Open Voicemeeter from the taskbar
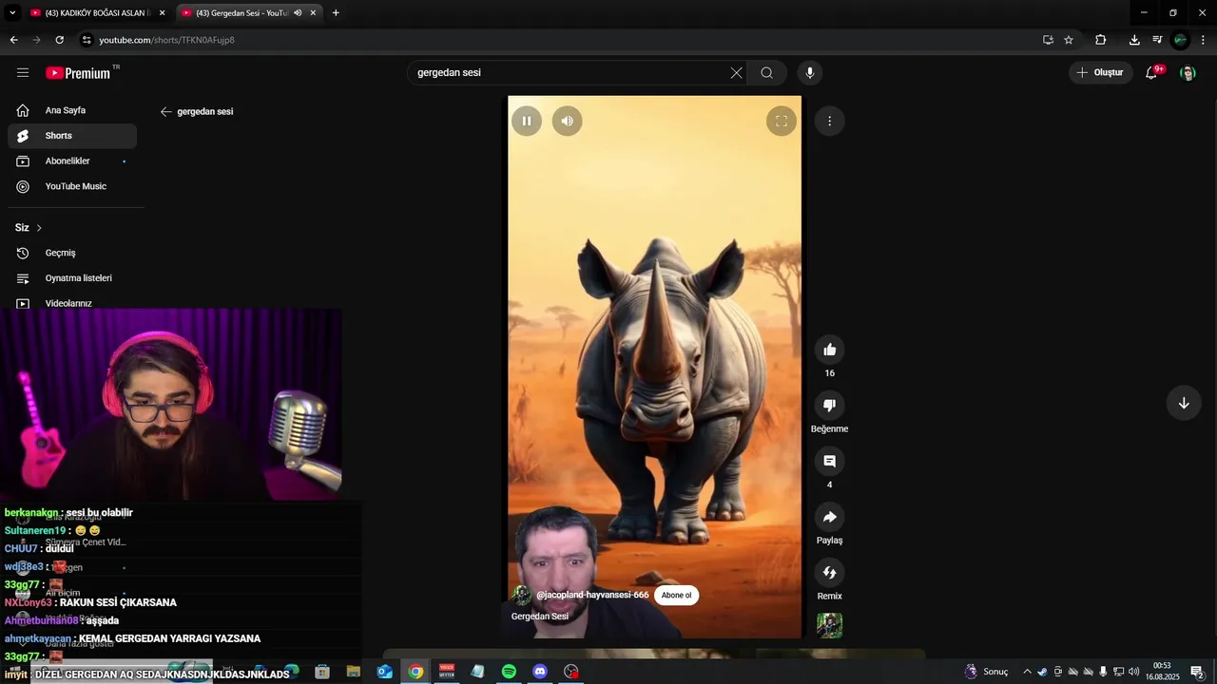Screen dimensions: 1217x684 tap(447, 672)
